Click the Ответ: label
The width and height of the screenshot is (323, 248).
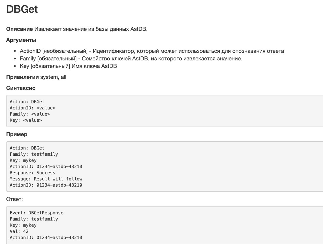[x=14, y=199]
